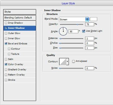Select the Satin style row
The width and height of the screenshot is (113, 105).
(x=20, y=59)
